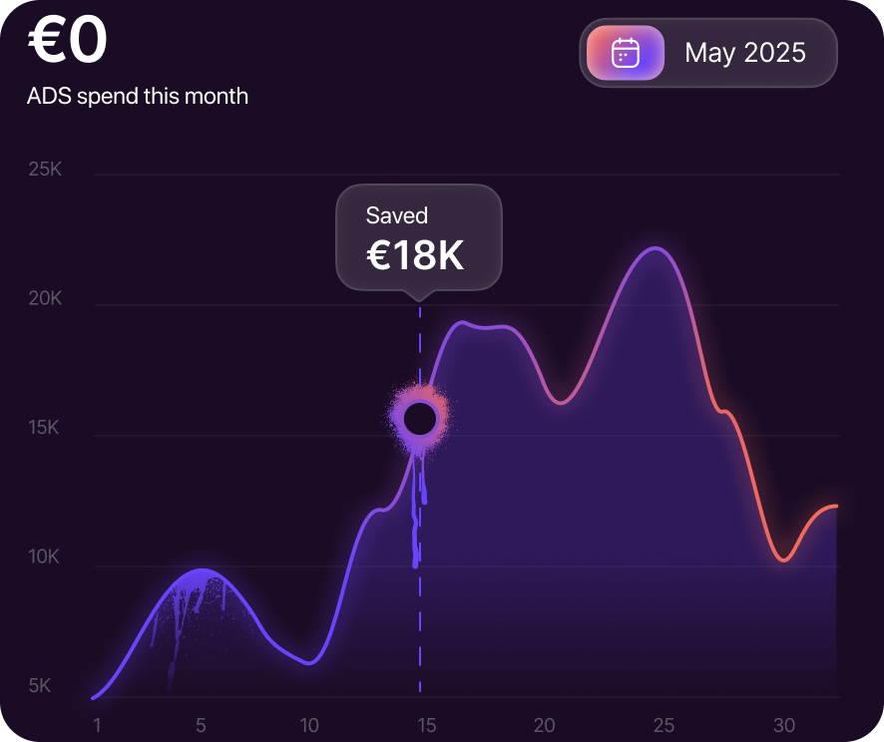This screenshot has height=742, width=884.
Task: Click the small curve peak near day 5
Action: (x=203, y=570)
